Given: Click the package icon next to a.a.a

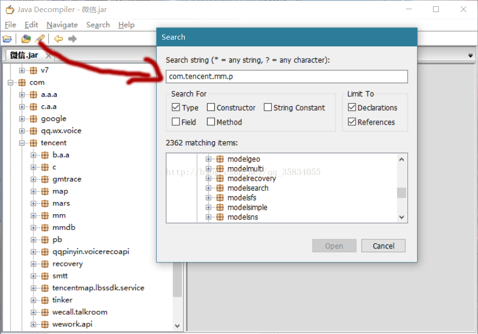Looking at the screenshot, I should click(33, 95).
